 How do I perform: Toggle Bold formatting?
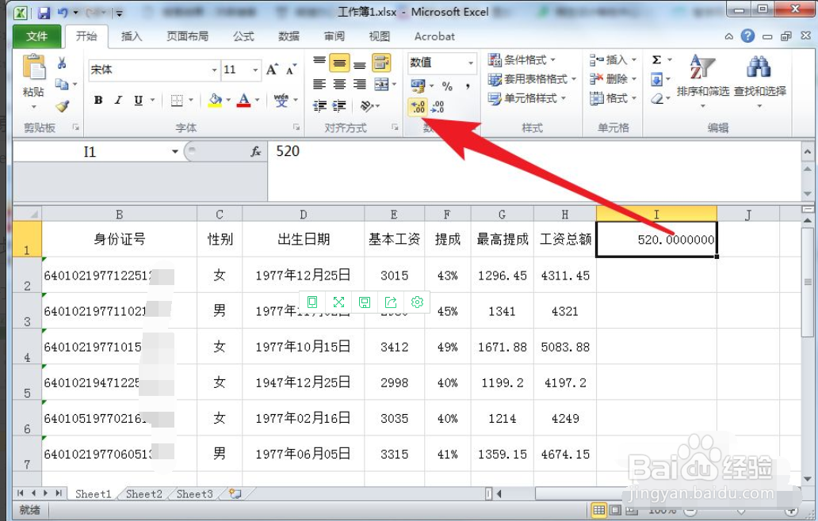(98, 100)
